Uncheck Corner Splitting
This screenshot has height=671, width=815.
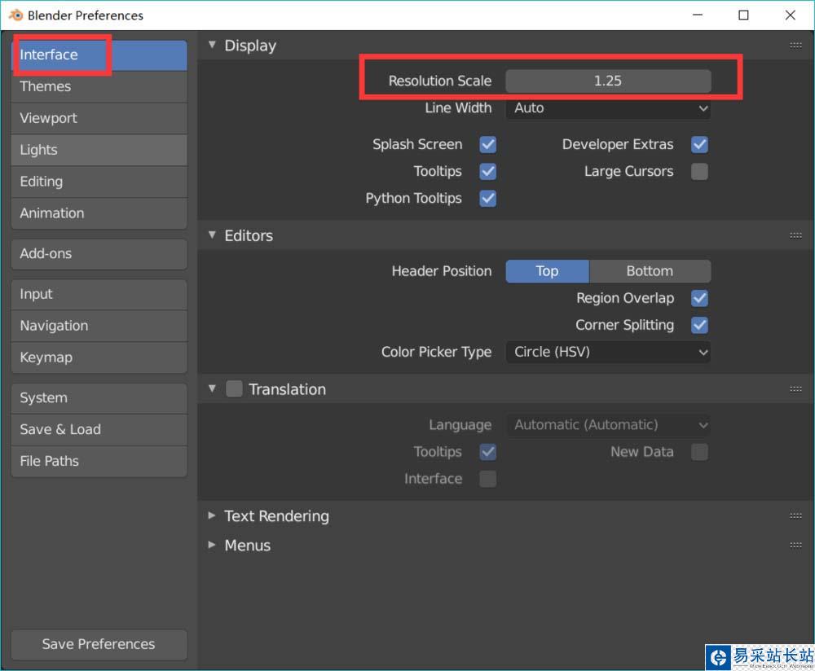pos(699,325)
